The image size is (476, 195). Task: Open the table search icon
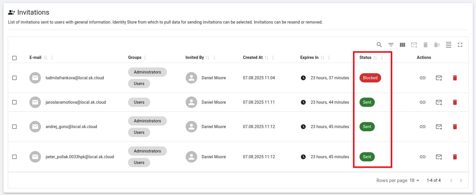379,45
